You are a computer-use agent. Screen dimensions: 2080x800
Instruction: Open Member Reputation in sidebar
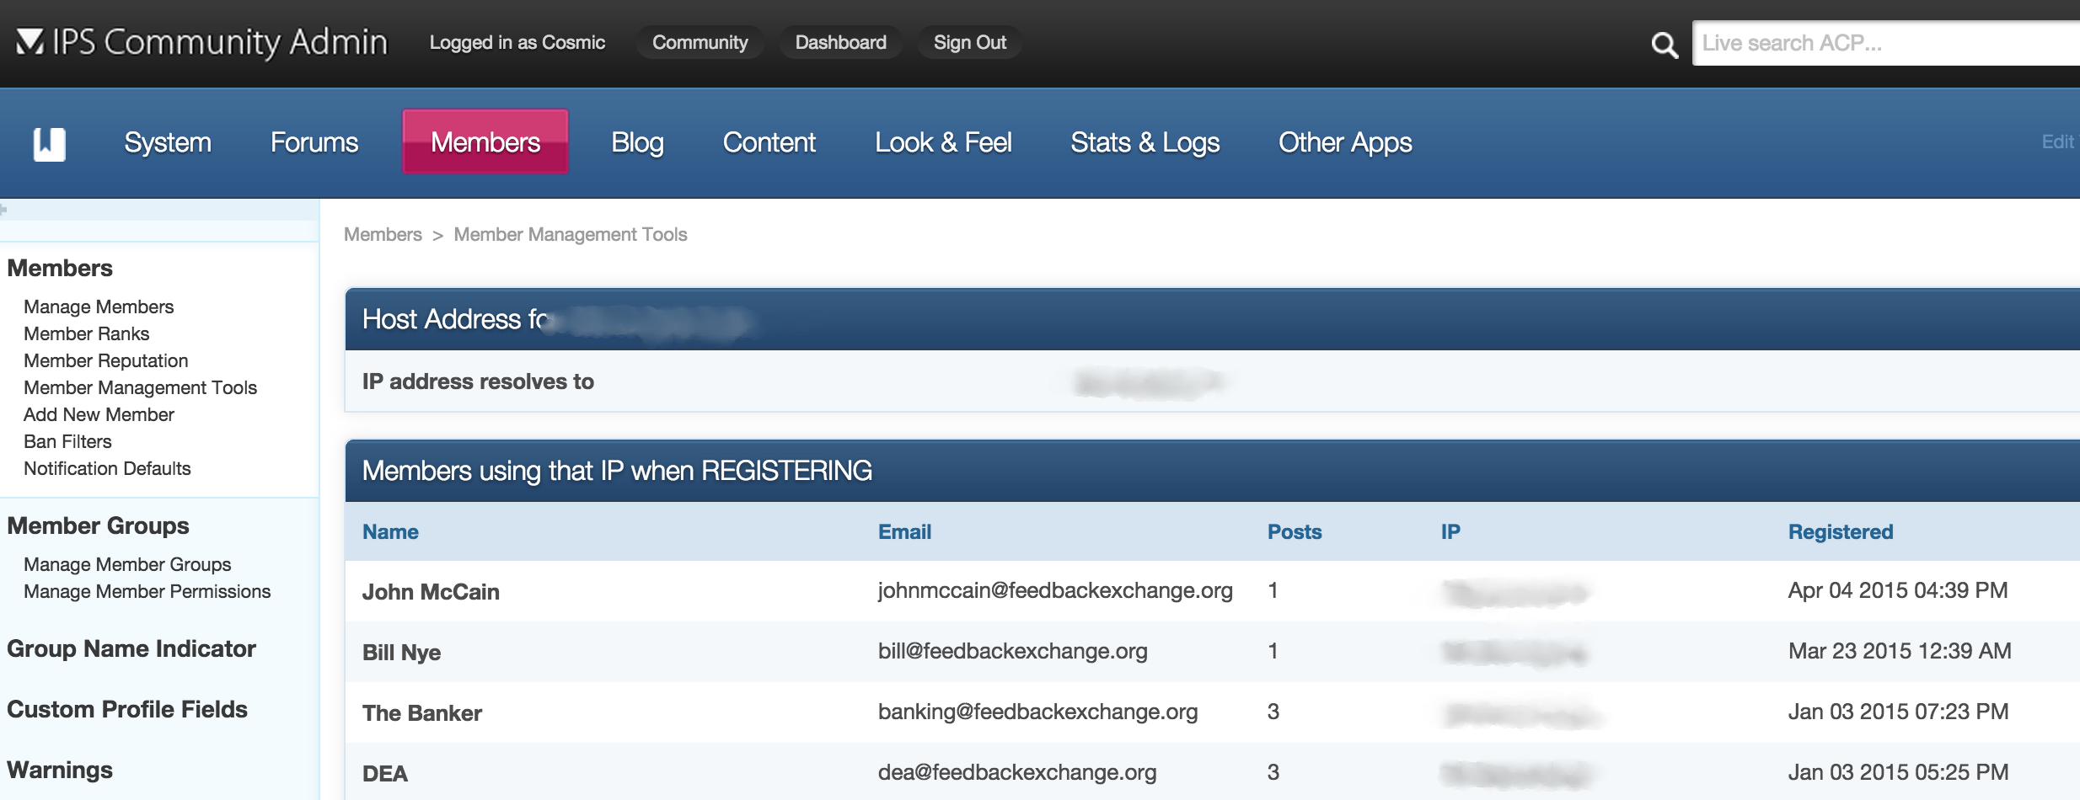pyautogui.click(x=105, y=360)
